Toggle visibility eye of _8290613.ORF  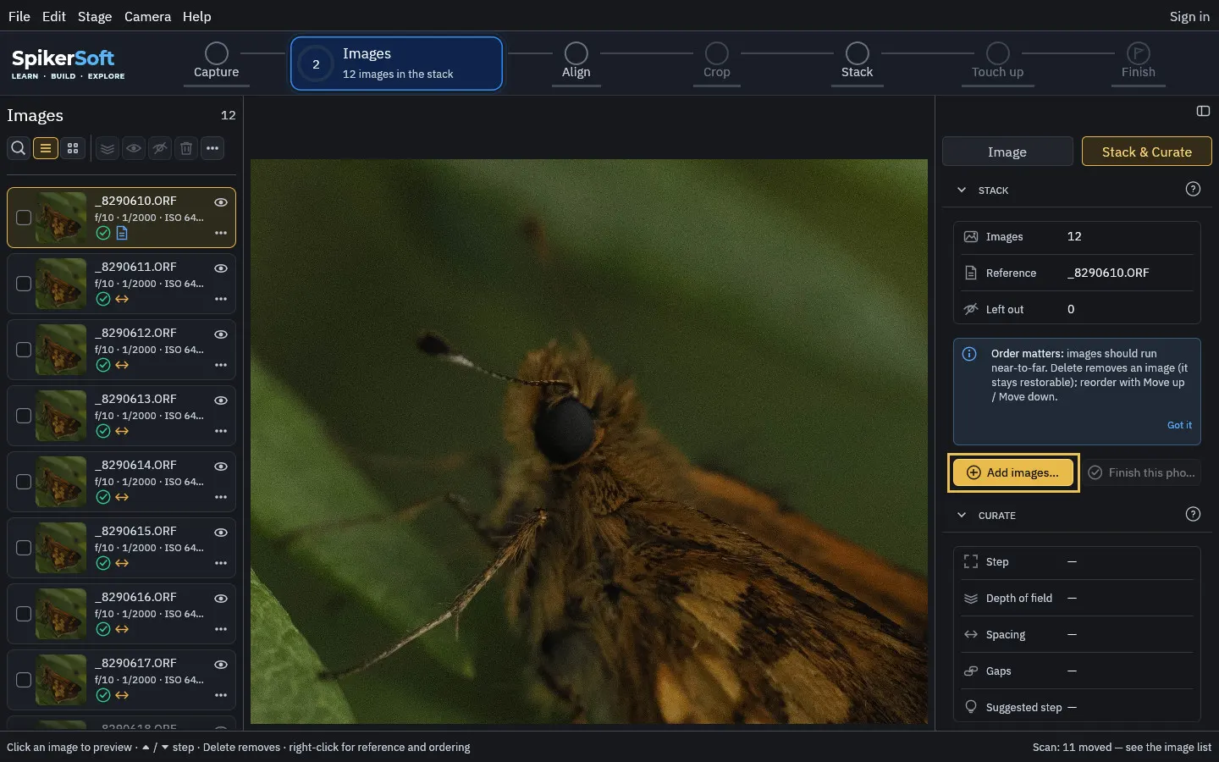(221, 400)
